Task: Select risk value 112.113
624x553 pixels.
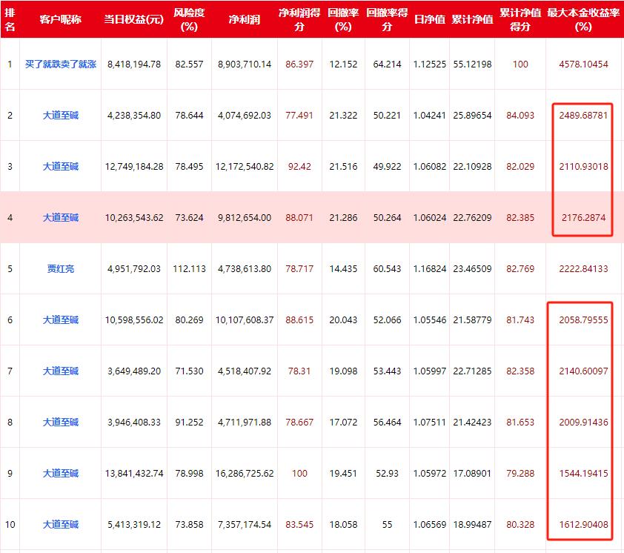Action: (x=189, y=269)
